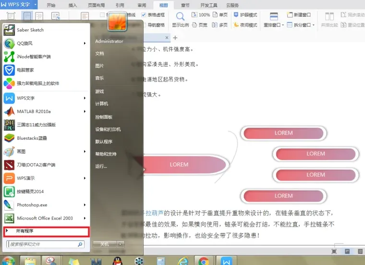Screen dimensions: 365x265
Task: Set zoom to 100% in ribbon
Action: (201, 15)
